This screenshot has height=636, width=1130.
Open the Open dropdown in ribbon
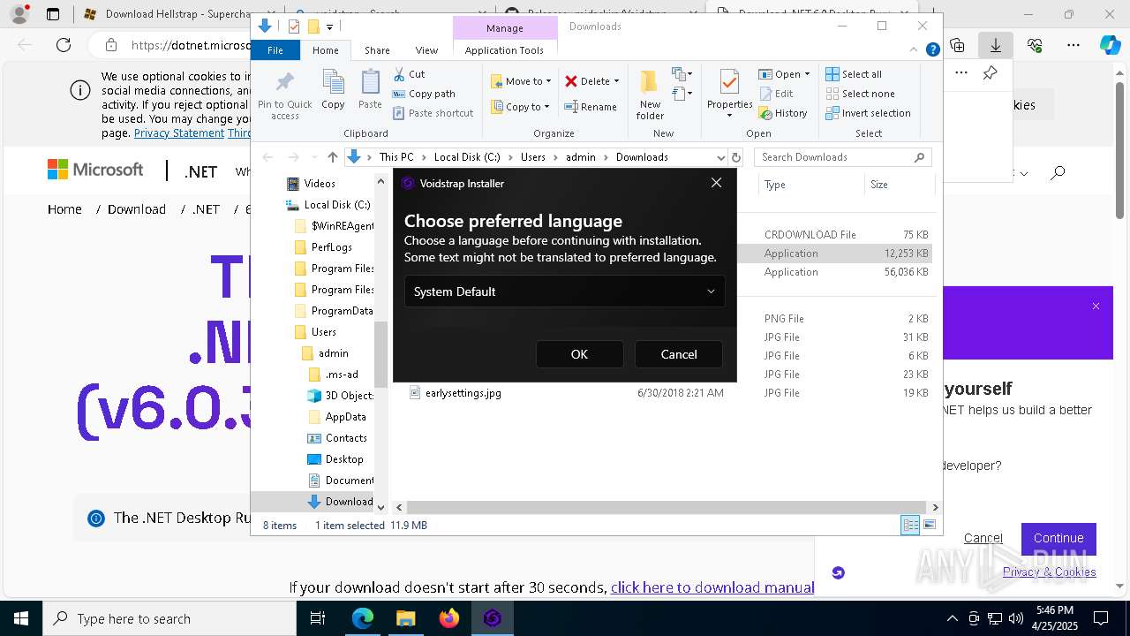tap(783, 74)
